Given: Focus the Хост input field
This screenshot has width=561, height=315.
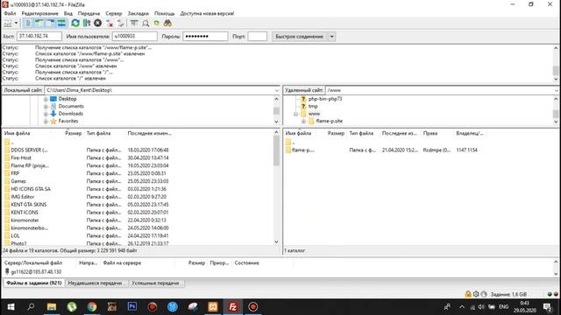Looking at the screenshot, I should (x=39, y=36).
